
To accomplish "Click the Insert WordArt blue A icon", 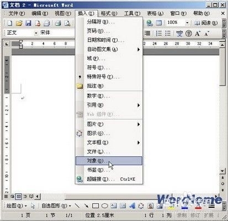I will click(x=132, y=206).
